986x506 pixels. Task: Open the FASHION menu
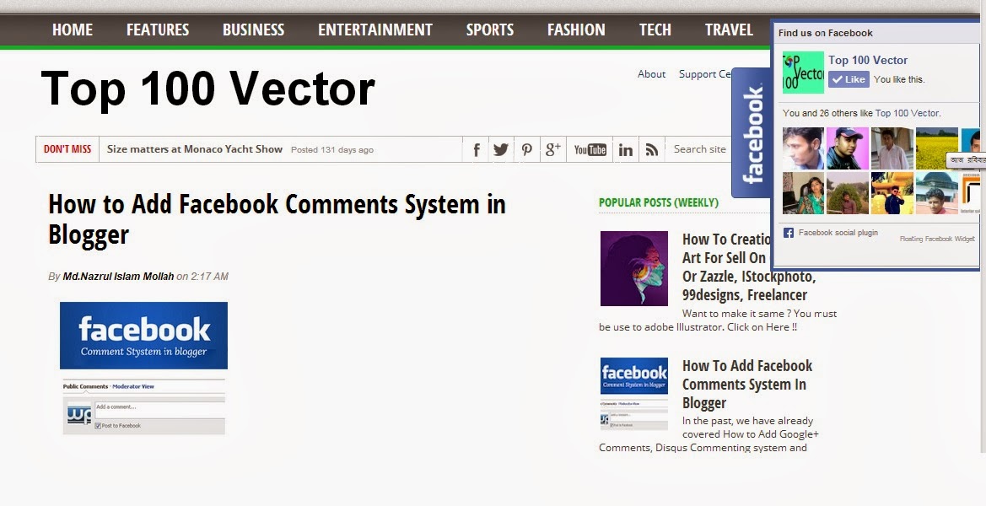(x=576, y=30)
